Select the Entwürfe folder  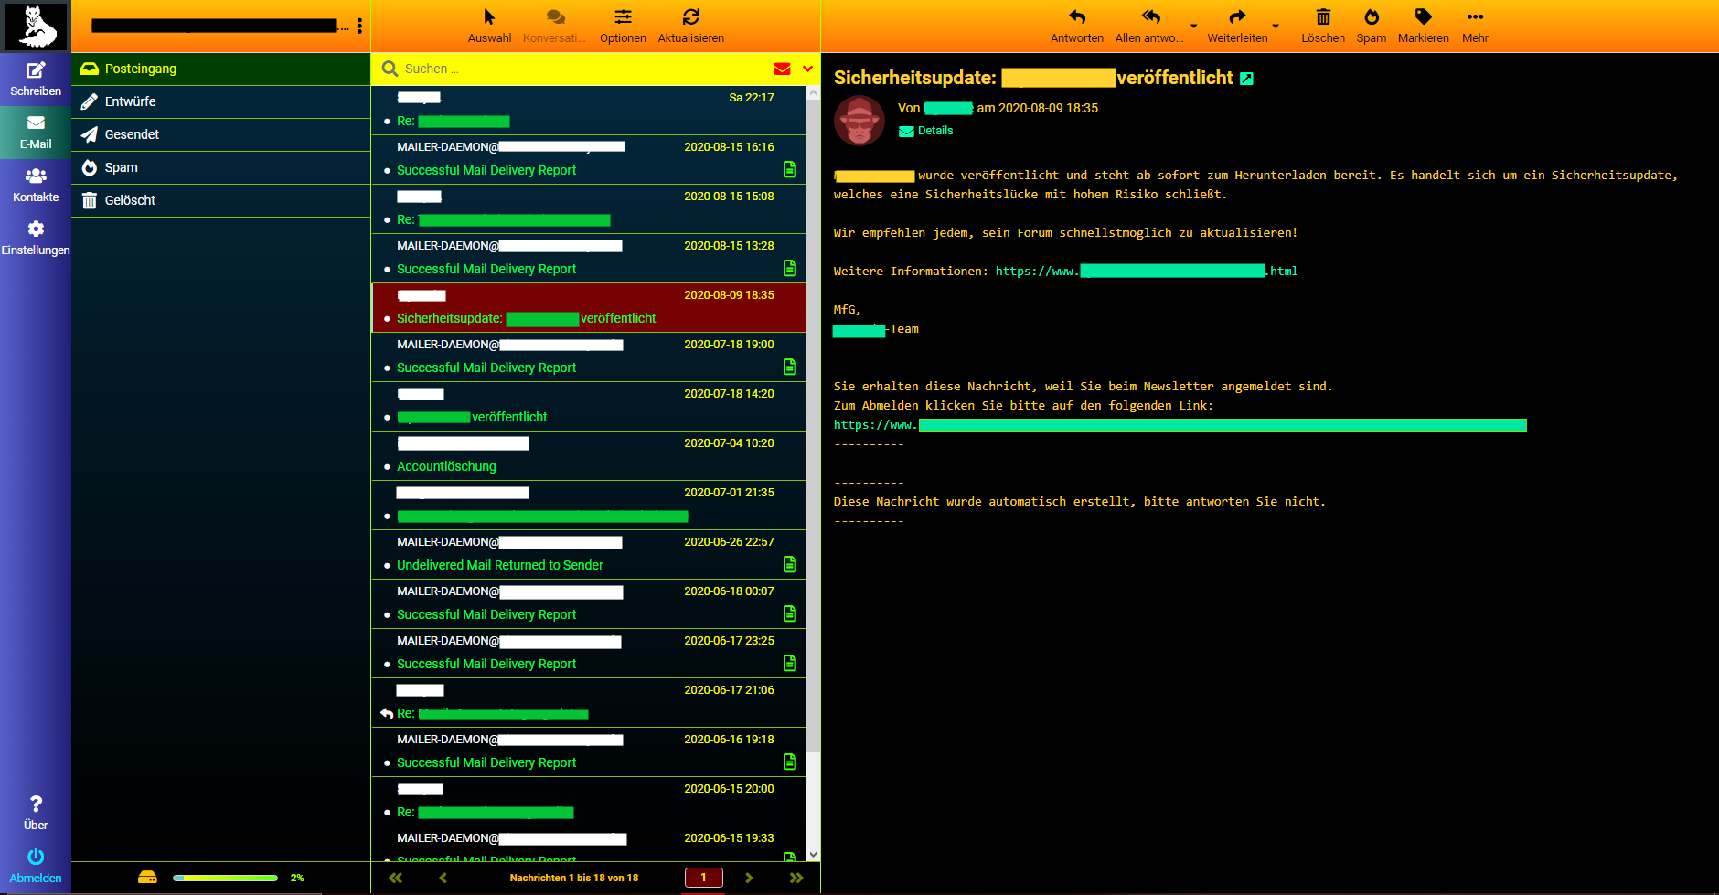(x=130, y=101)
